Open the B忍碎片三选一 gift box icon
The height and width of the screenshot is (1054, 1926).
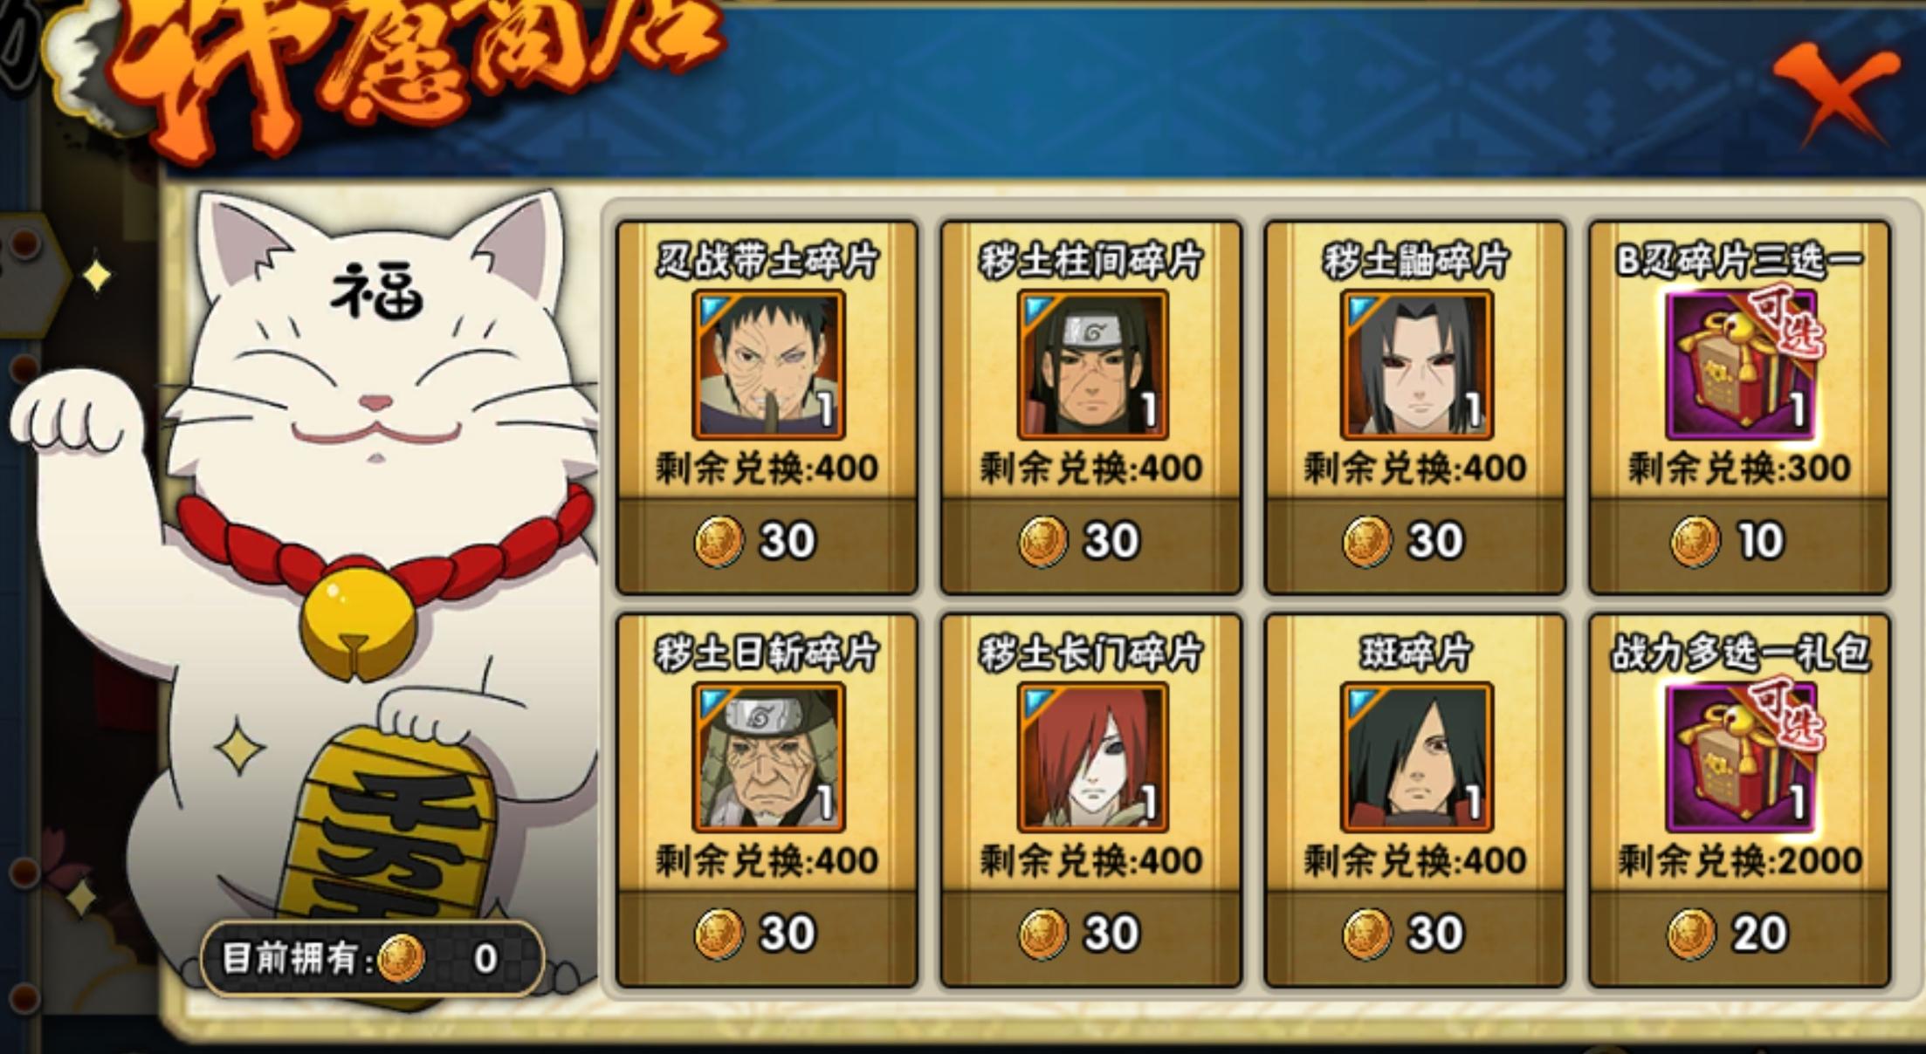1741,365
